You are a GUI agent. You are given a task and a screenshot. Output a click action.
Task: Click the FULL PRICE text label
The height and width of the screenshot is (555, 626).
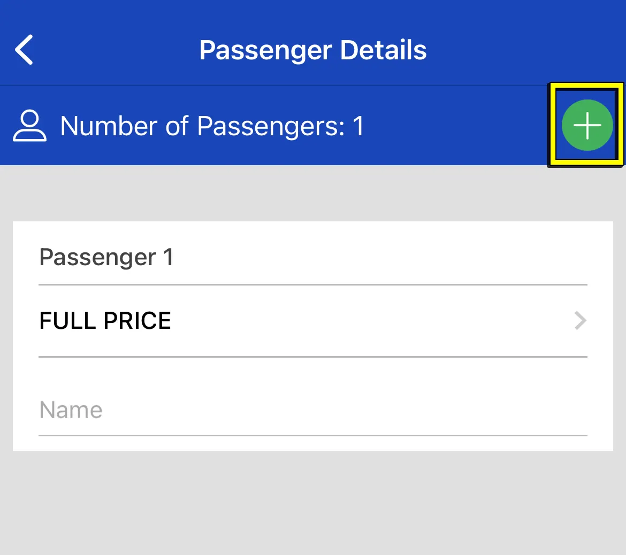[105, 321]
